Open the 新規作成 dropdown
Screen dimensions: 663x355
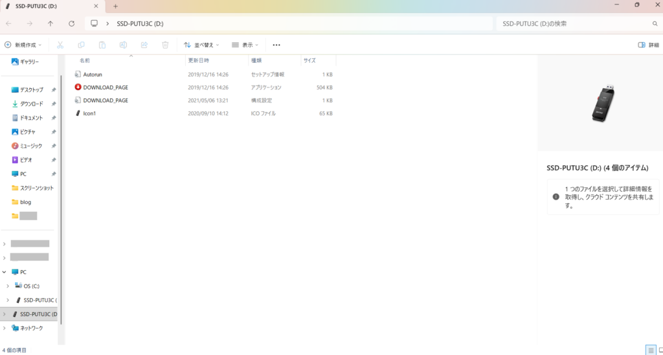(x=23, y=45)
